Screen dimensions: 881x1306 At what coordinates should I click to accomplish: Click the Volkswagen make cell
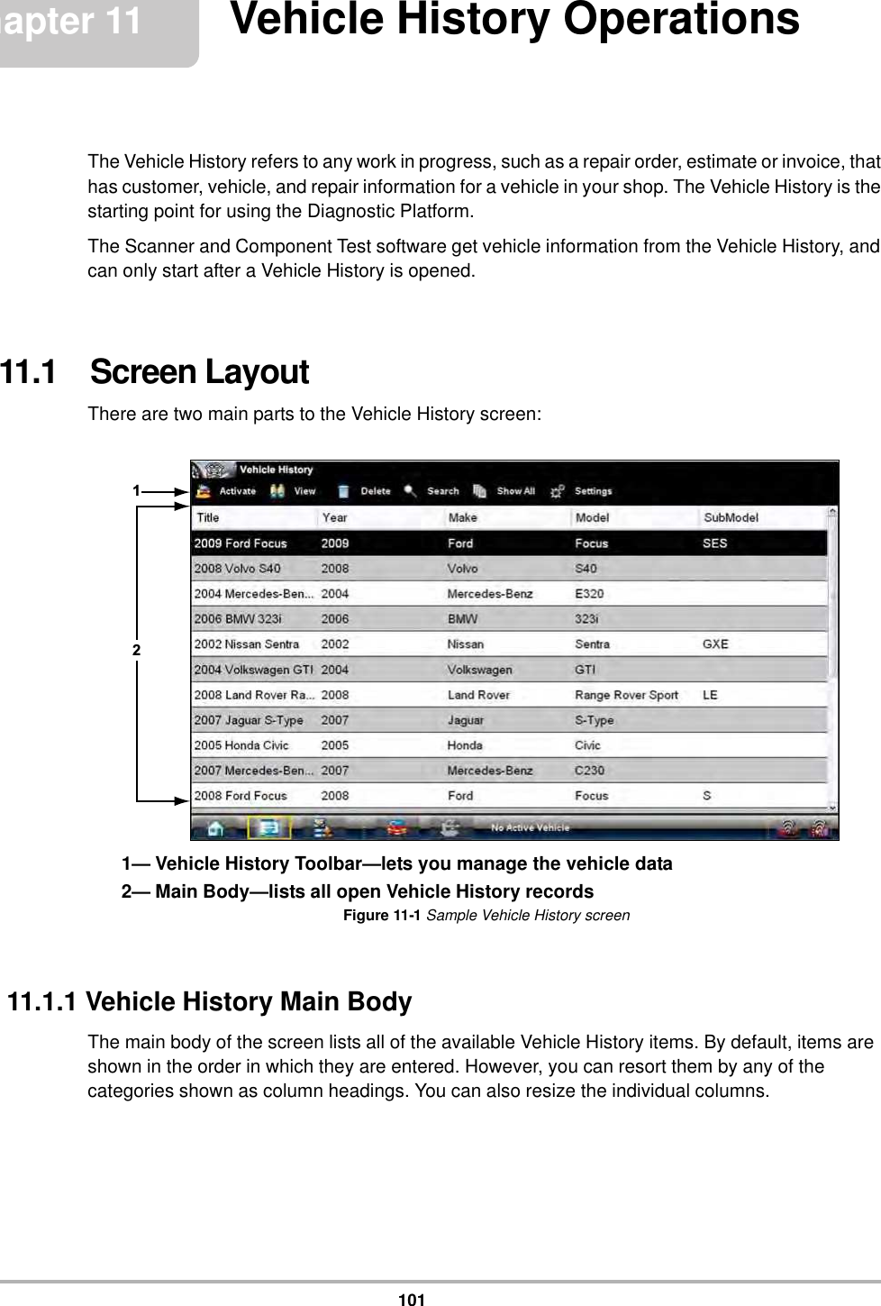(x=480, y=670)
